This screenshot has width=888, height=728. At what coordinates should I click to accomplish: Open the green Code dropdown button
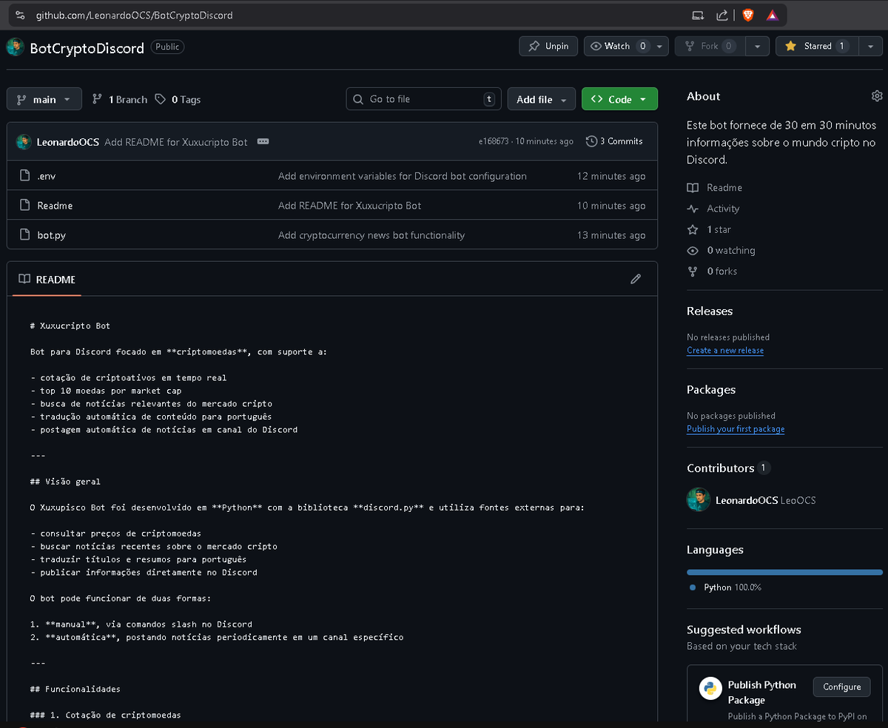click(x=619, y=99)
